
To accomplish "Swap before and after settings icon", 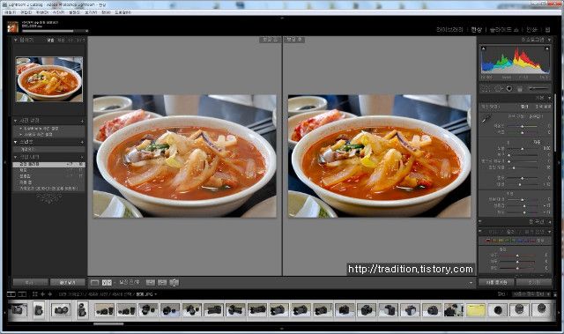I will coord(174,283).
